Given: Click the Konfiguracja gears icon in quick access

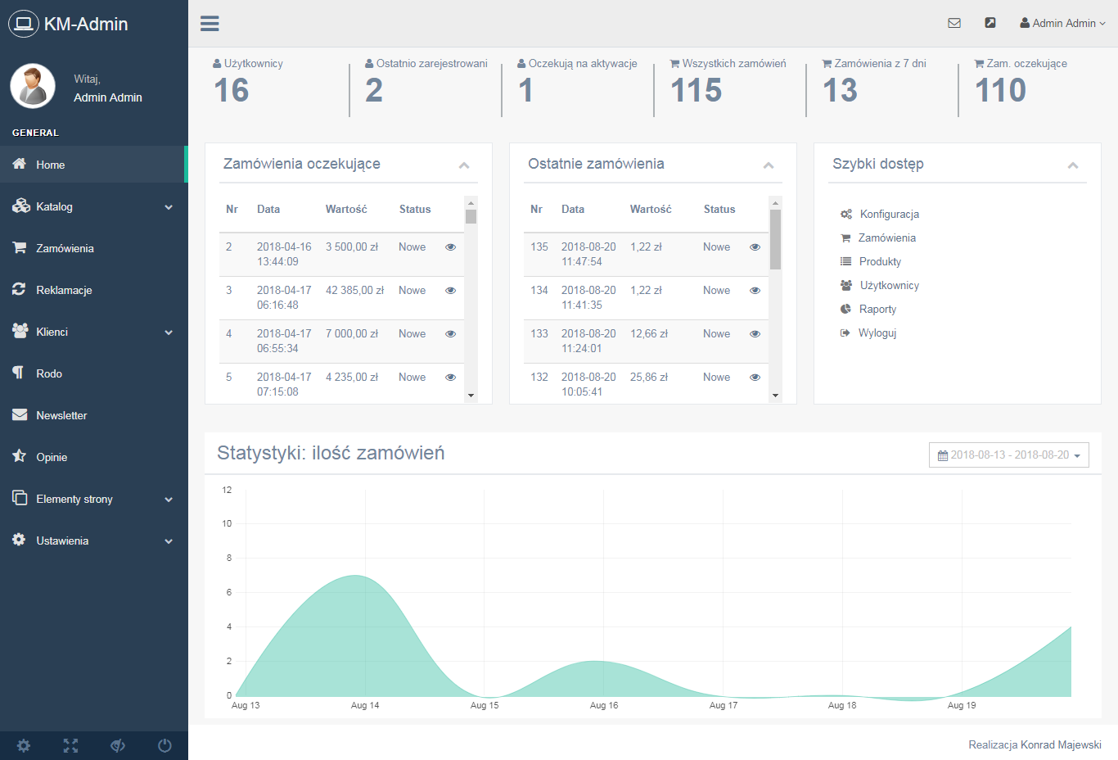Looking at the screenshot, I should [846, 214].
